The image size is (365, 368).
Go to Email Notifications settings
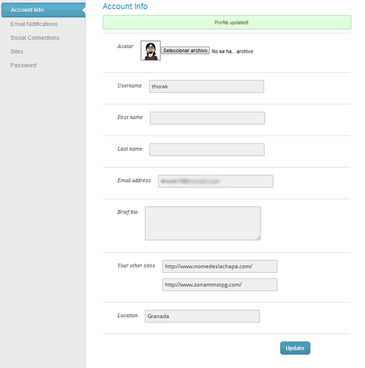pyautogui.click(x=34, y=24)
